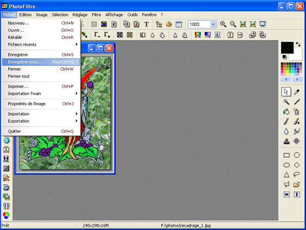Select the spray can tool
The width and height of the screenshot is (306, 230).
pos(297,111)
